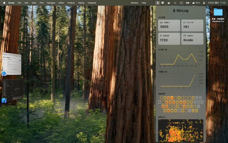Click the 1720 mouse clicks card
The width and height of the screenshot is (228, 143).
pyautogui.click(x=169, y=39)
